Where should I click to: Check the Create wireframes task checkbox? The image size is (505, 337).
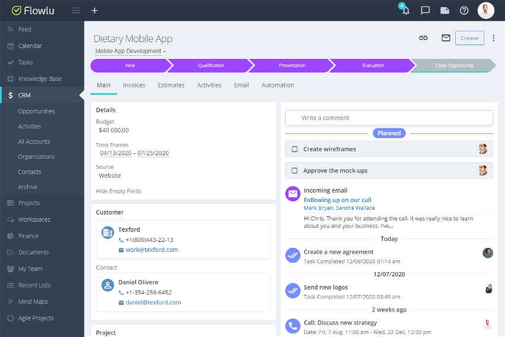[x=295, y=149]
